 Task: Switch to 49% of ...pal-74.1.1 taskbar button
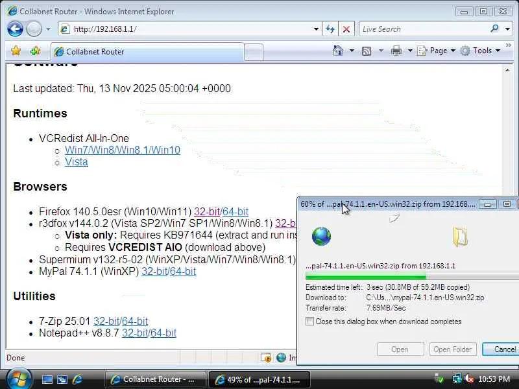259,380
